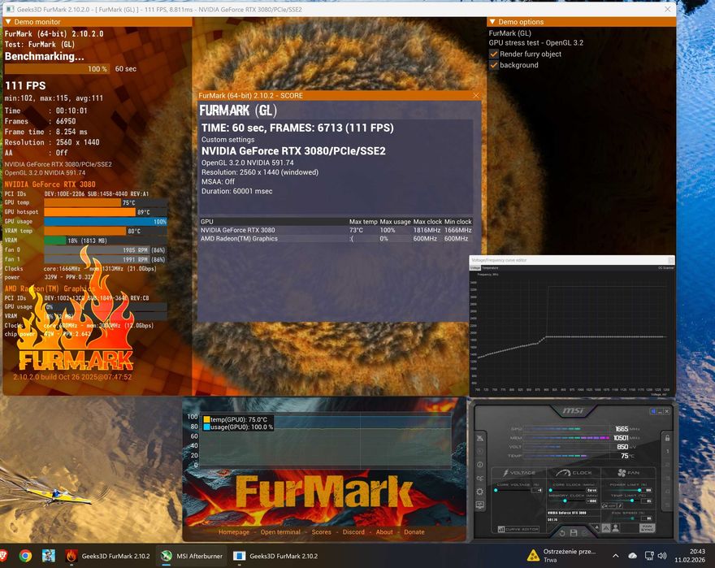Image resolution: width=715 pixels, height=568 pixels.
Task: Uncheck Render furry object checkbox
Action: (x=494, y=54)
